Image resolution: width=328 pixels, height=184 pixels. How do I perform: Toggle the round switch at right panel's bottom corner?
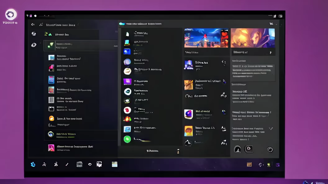270,149
